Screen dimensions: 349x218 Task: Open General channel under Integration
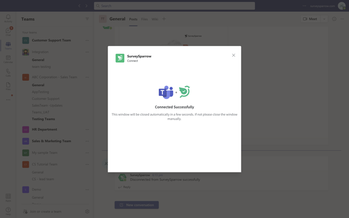coord(38,60)
